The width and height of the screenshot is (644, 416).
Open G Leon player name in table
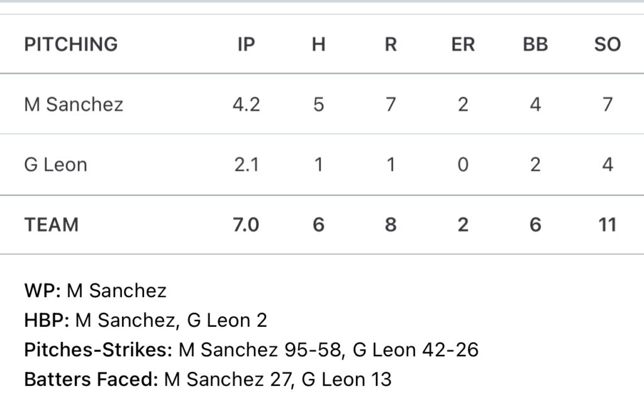[55, 165]
